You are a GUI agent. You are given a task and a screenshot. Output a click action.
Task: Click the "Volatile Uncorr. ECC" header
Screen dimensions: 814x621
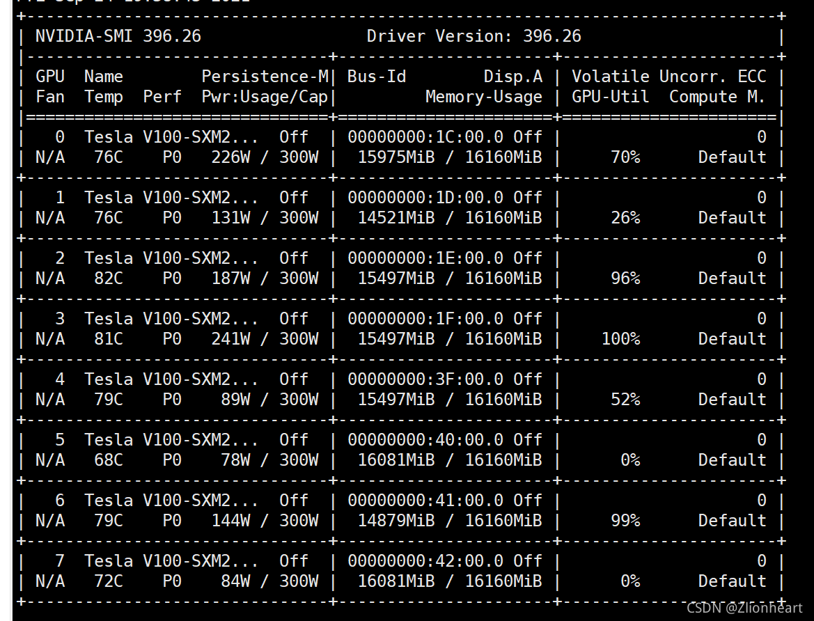(668, 77)
